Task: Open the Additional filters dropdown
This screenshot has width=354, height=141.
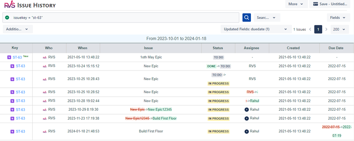Action: (18, 29)
